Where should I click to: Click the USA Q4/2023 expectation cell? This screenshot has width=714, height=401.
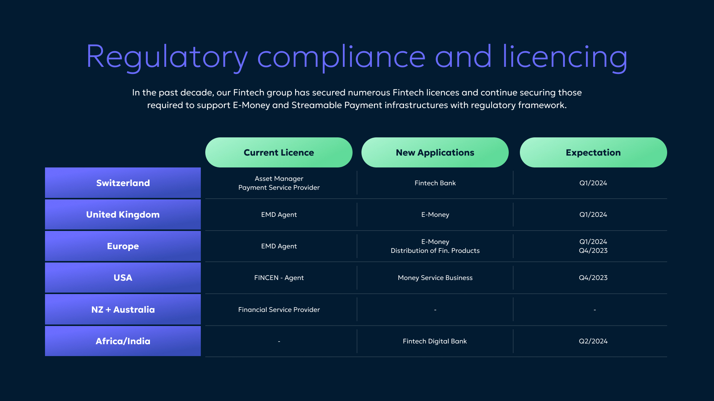(x=593, y=278)
